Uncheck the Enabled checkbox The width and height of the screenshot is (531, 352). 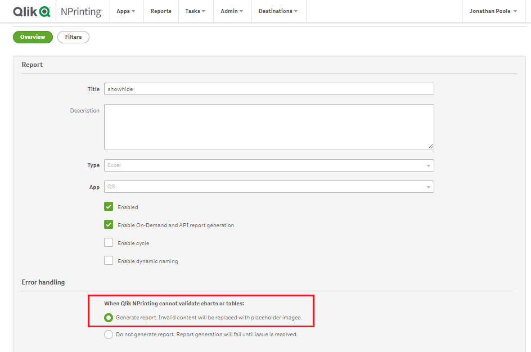(109, 206)
